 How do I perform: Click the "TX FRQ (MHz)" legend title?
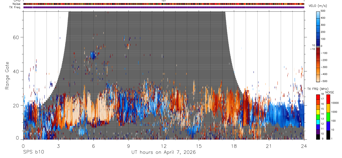click(317, 89)
